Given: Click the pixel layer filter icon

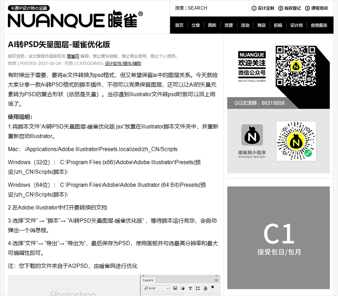Looking at the screenshot, I should pyautogui.click(x=175, y=288).
